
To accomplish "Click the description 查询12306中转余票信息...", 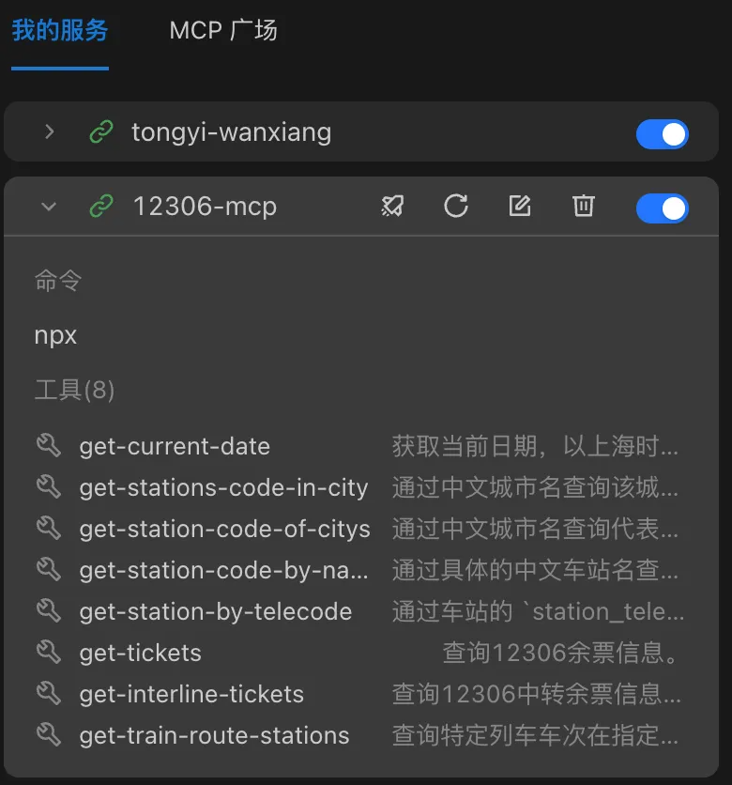I will pos(536,694).
